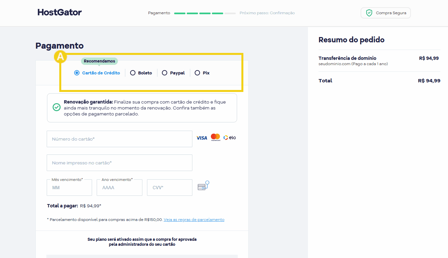Click the Transferência de domínio item
The image size is (448, 258).
point(347,58)
